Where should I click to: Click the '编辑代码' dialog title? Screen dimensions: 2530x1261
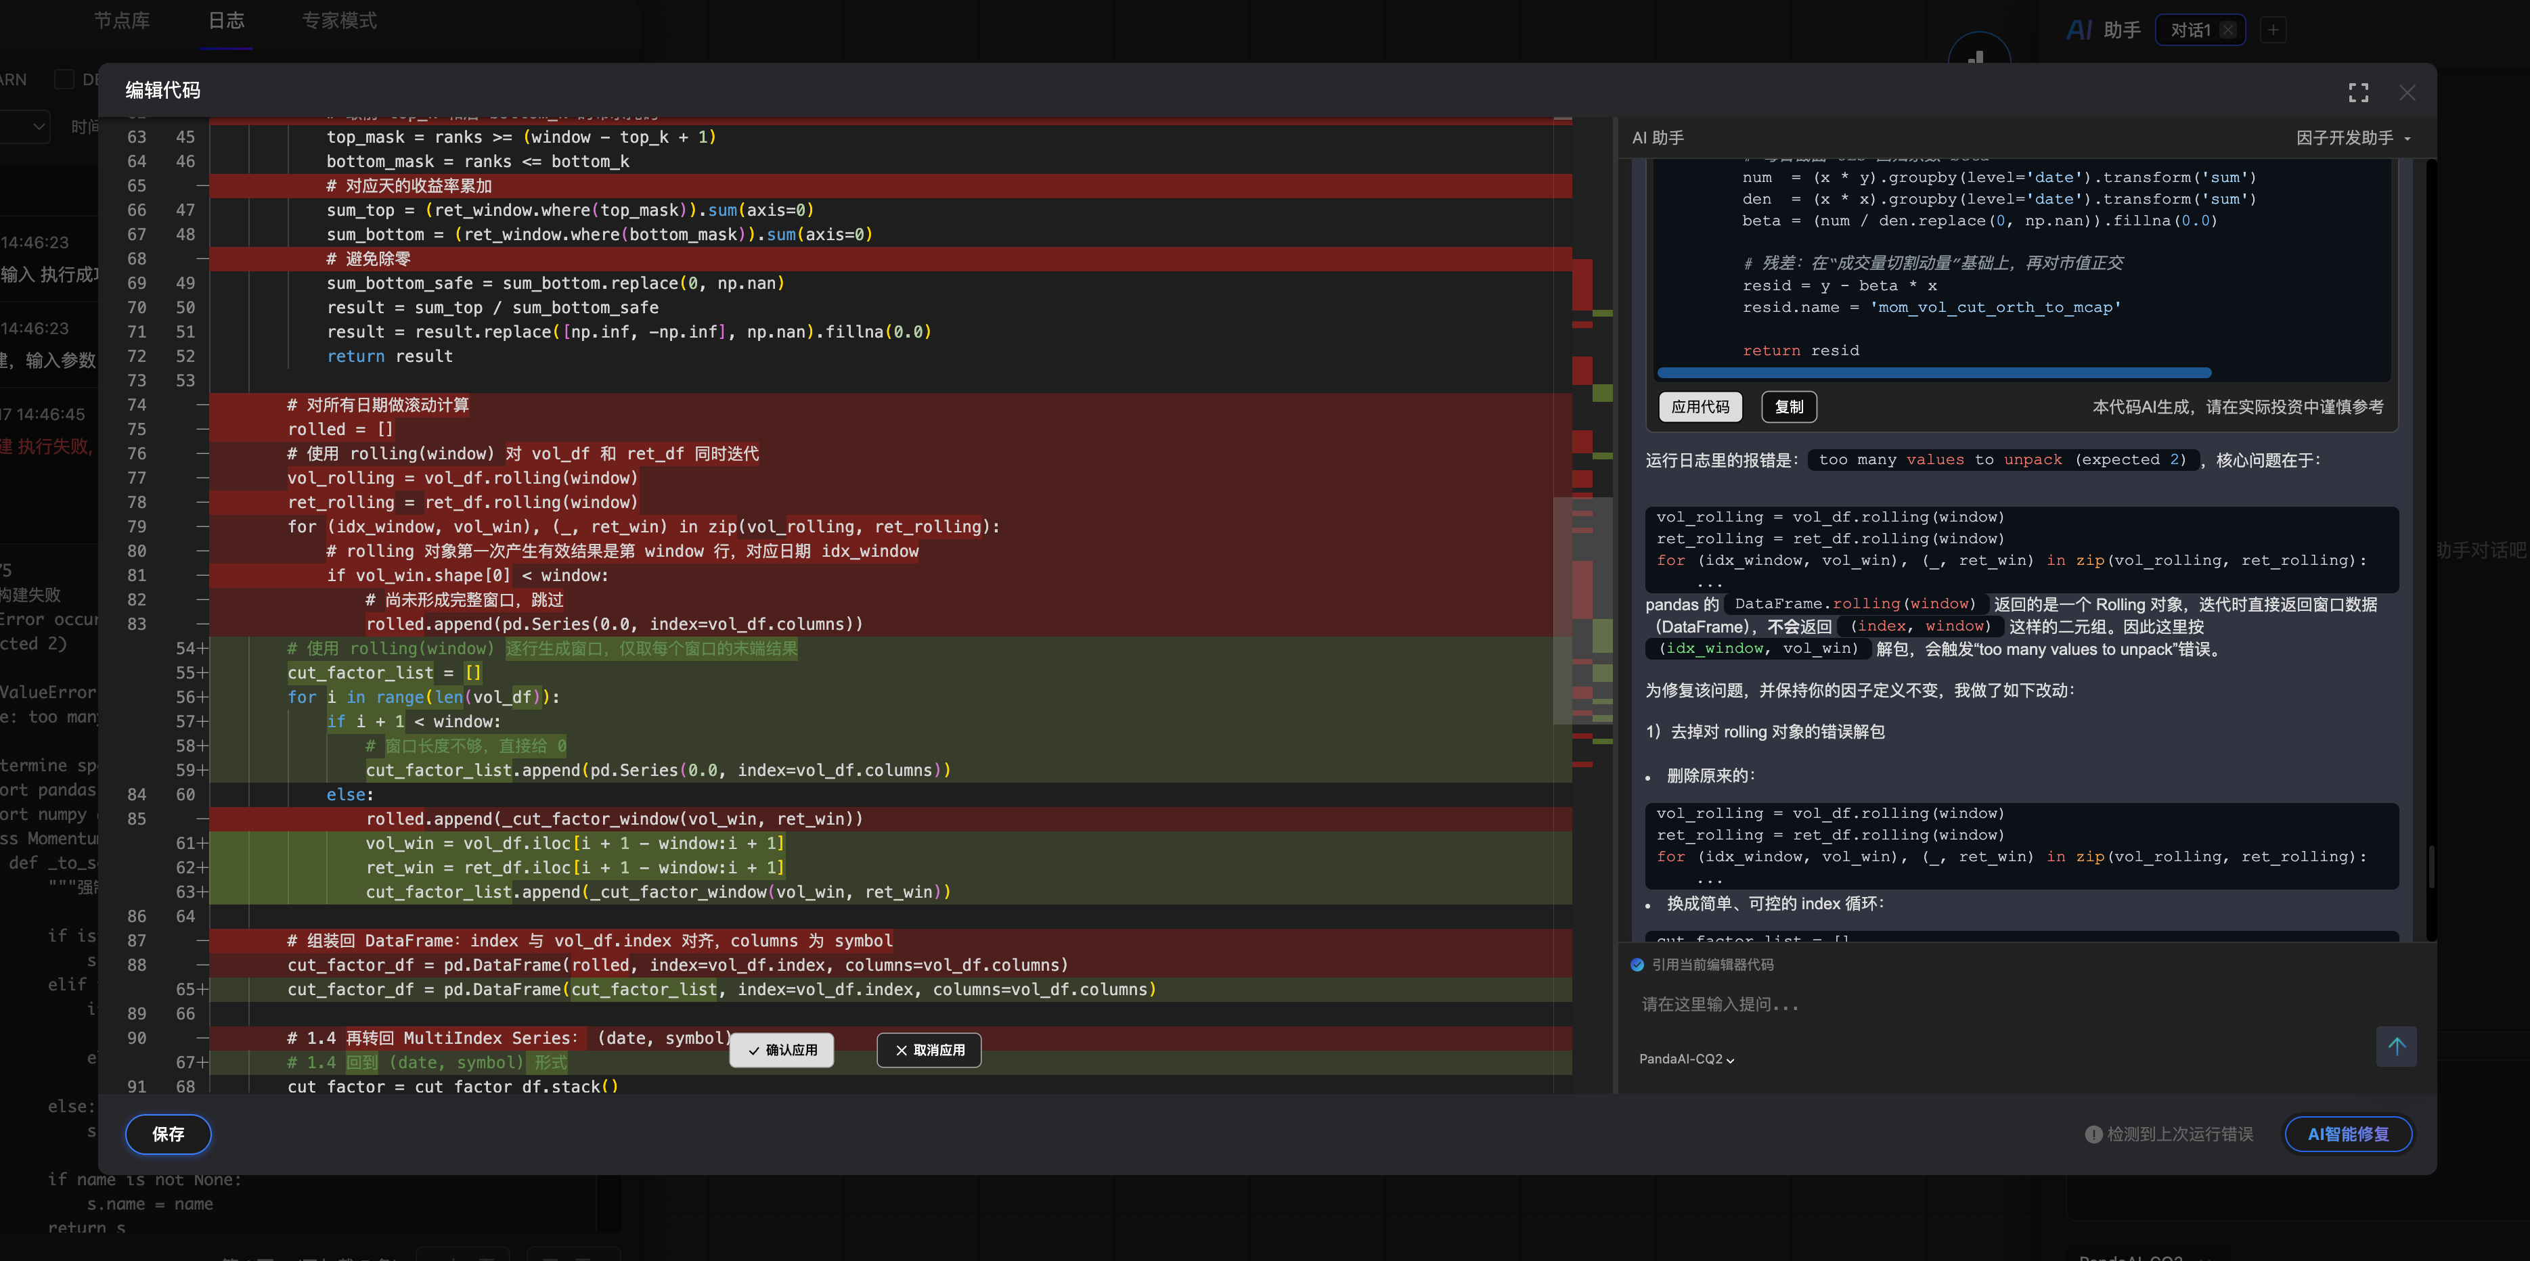[163, 90]
